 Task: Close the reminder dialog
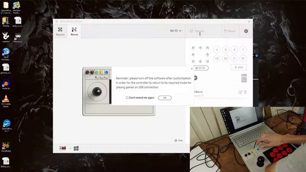(192, 69)
